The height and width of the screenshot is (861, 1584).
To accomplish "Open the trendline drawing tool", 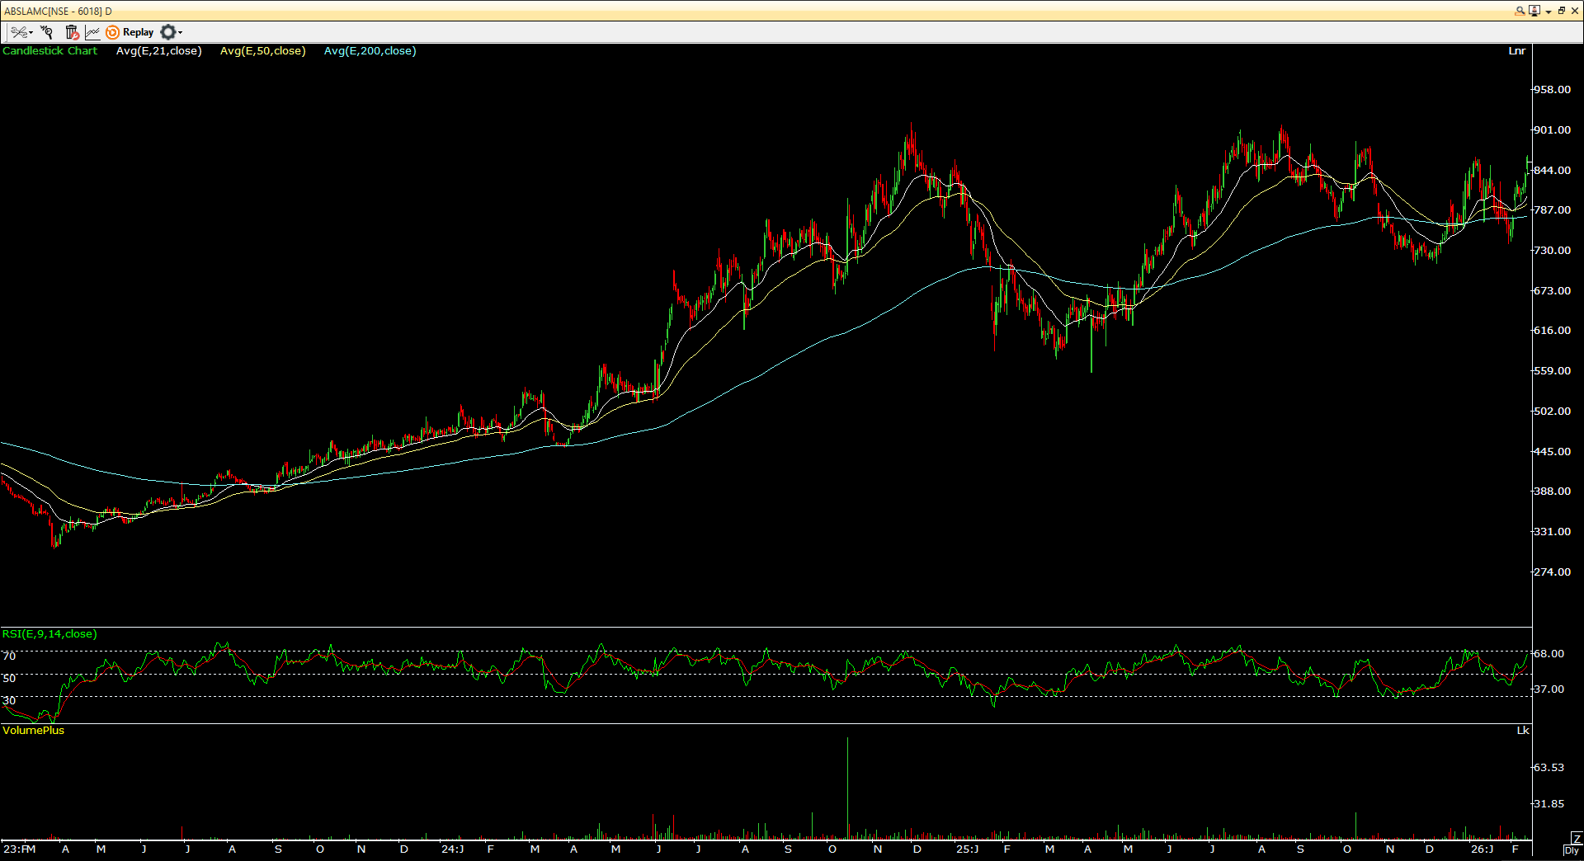I will pyautogui.click(x=92, y=32).
